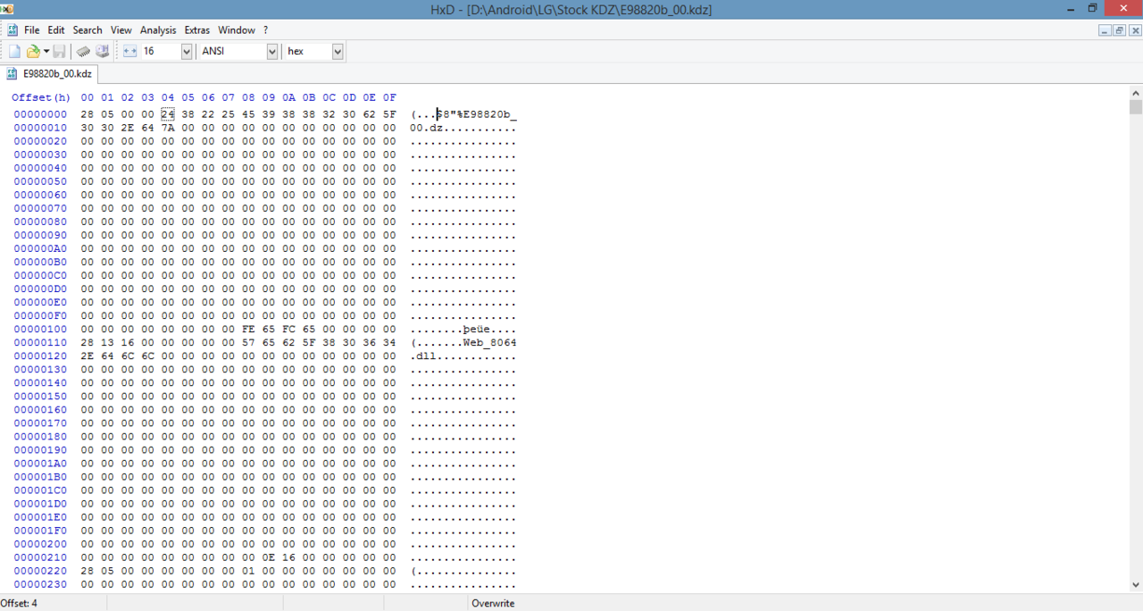The height and width of the screenshot is (611, 1143).
Task: Open the ? help menu
Action: 265,30
